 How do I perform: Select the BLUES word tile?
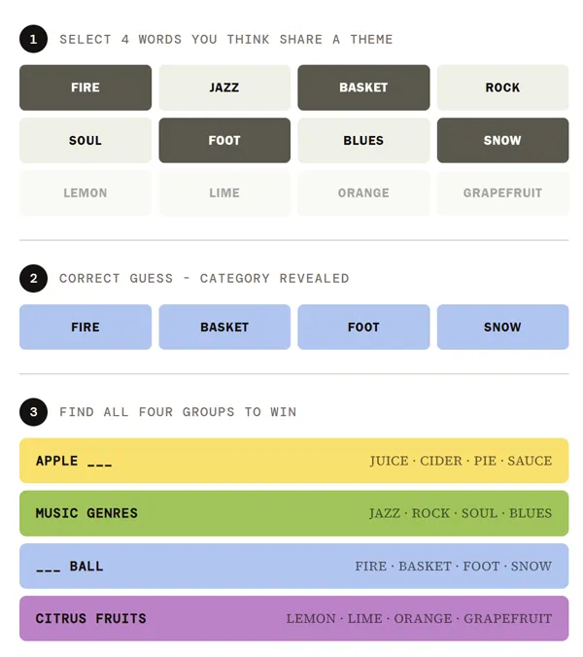[363, 140]
